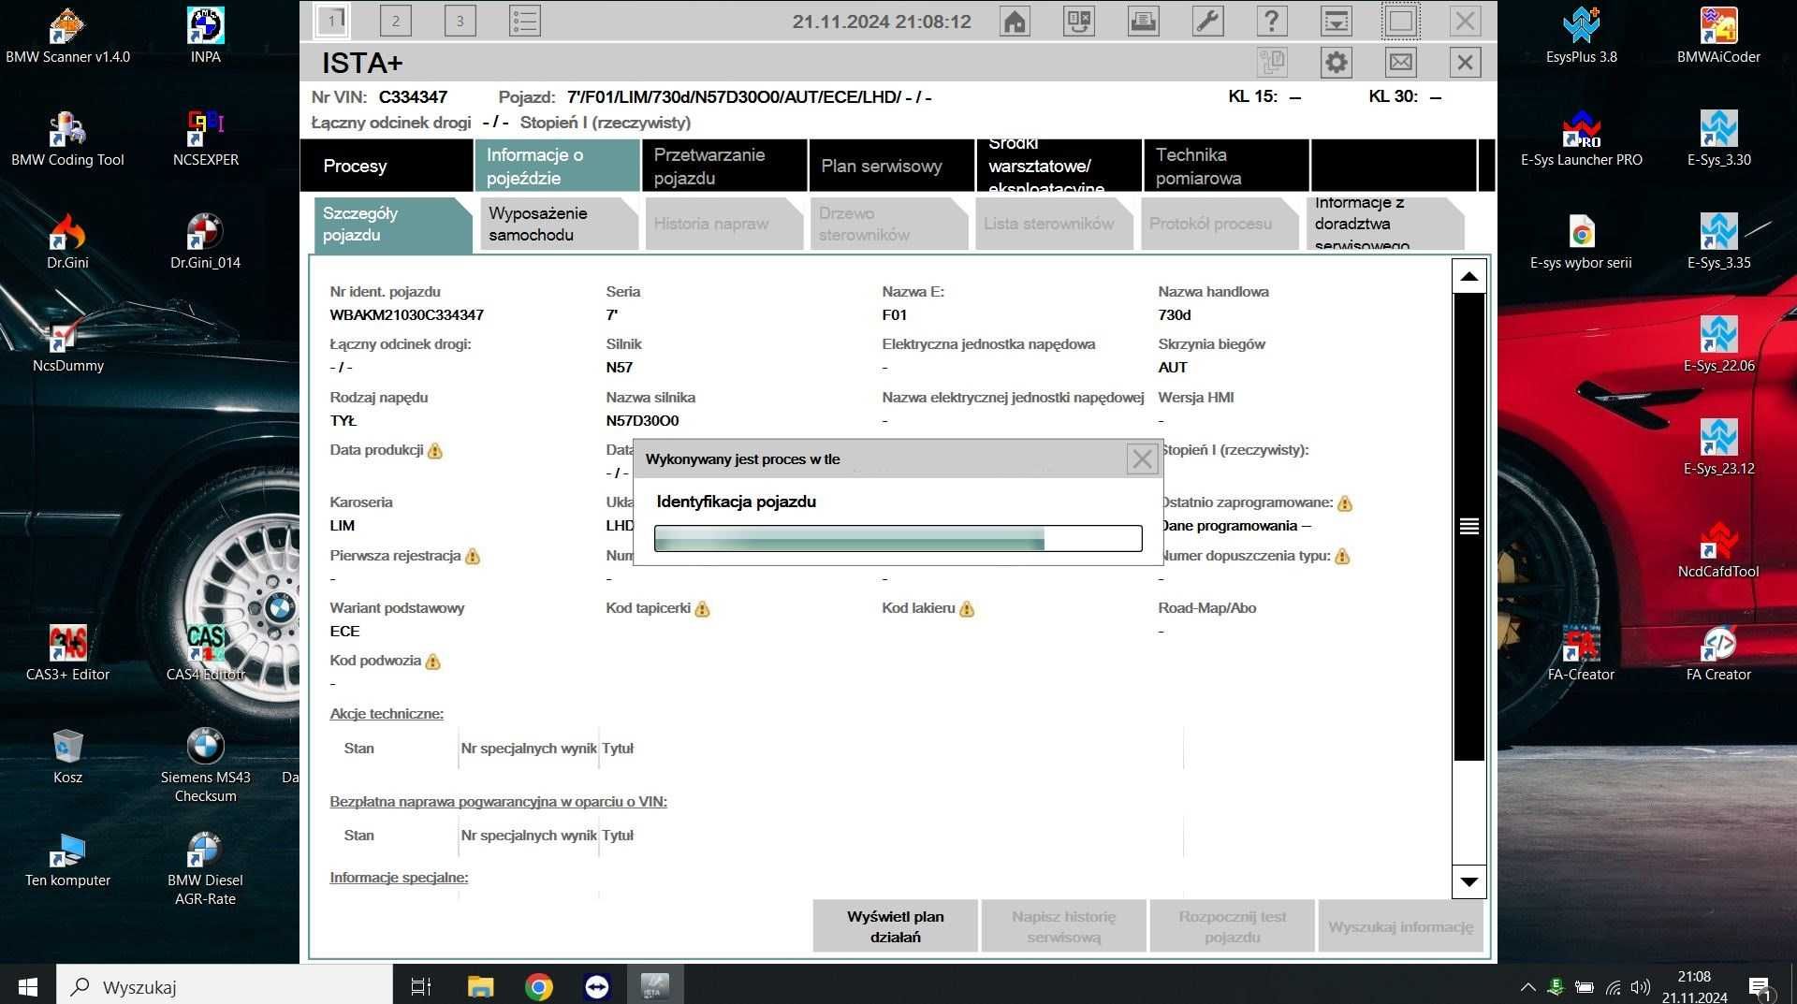Open the help question mark icon
This screenshot has height=1004, width=1797.
1271,21
